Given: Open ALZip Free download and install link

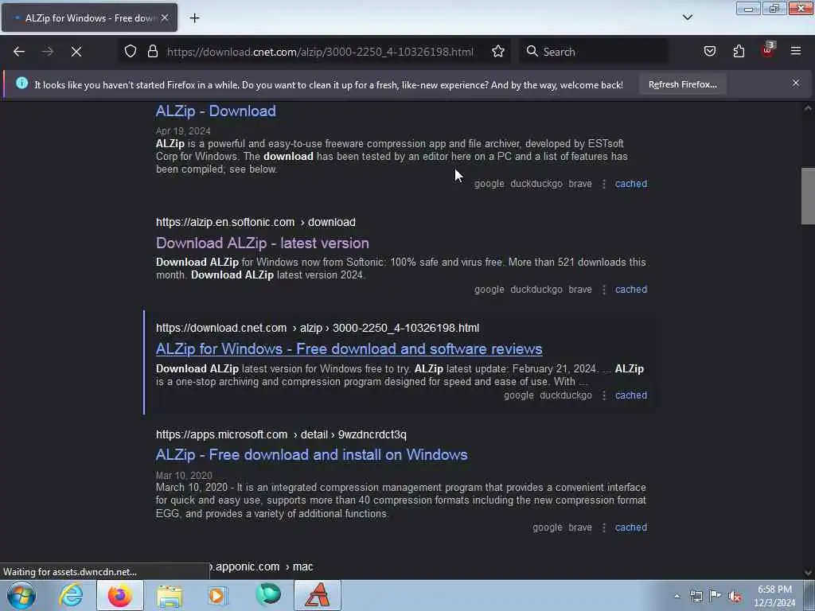Looking at the screenshot, I should point(311,454).
